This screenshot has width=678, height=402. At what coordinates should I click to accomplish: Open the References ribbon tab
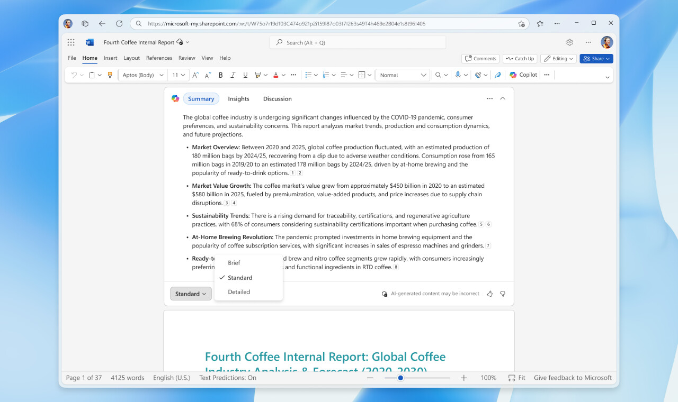tap(159, 58)
